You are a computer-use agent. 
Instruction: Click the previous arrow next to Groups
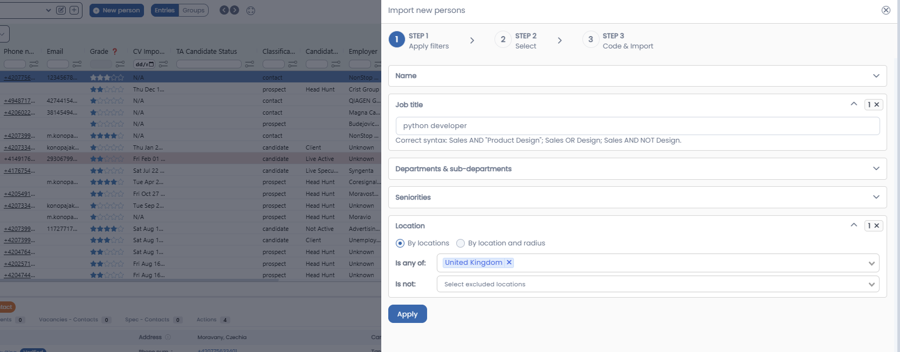click(224, 10)
